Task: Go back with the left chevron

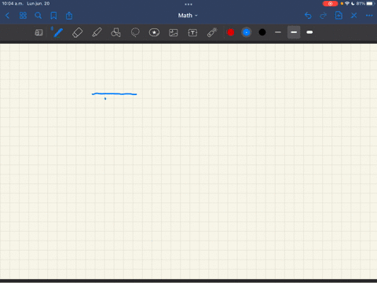Action: [7, 16]
